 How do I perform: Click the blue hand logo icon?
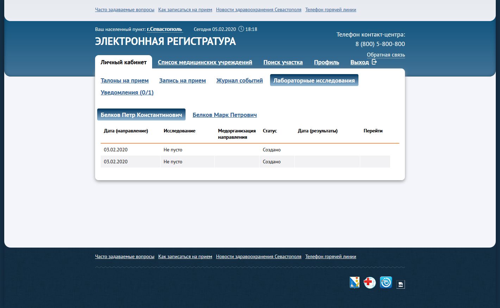[x=386, y=282]
